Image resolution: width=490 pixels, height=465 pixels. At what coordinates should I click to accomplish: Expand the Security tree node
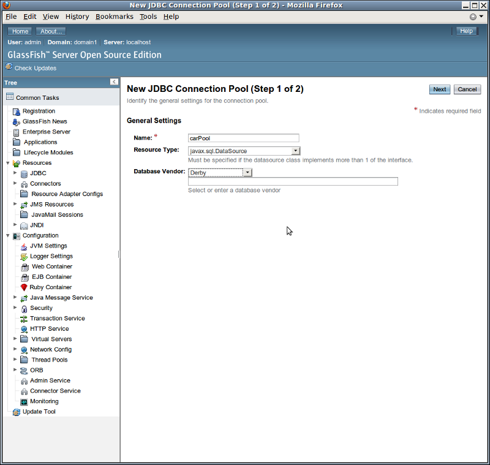tap(15, 307)
